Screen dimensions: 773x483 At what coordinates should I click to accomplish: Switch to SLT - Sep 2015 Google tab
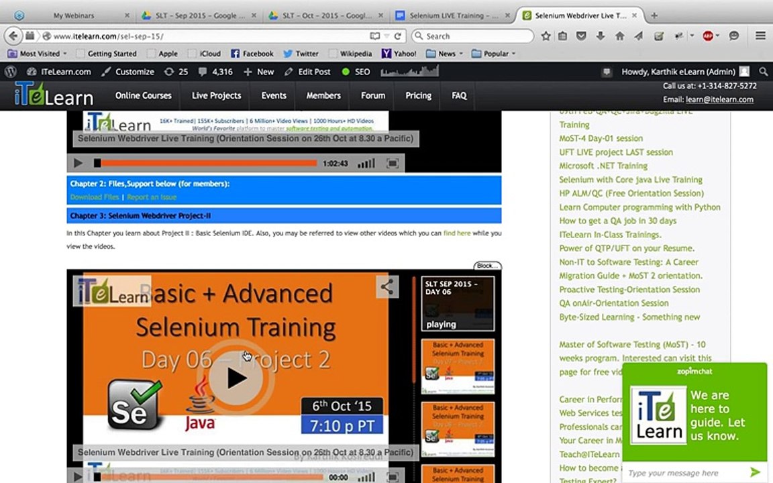pyautogui.click(x=200, y=15)
